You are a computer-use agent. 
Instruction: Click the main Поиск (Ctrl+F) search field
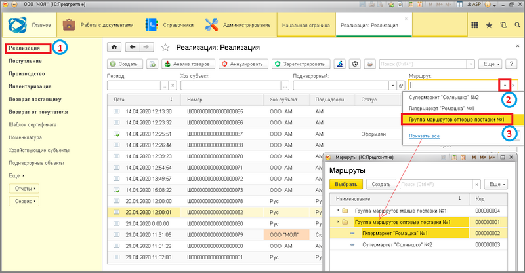(423, 64)
